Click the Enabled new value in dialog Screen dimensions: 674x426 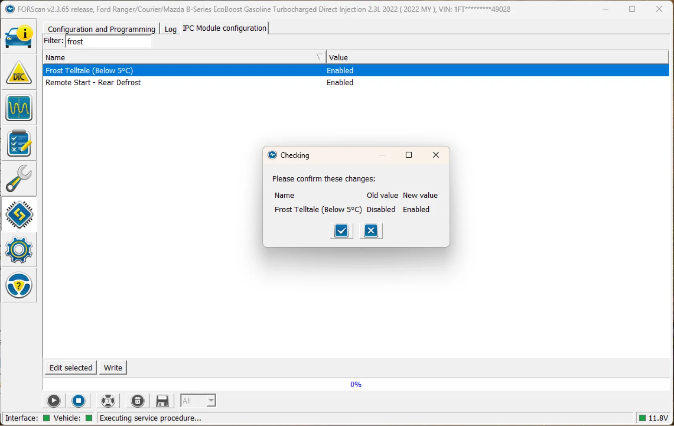tap(416, 209)
